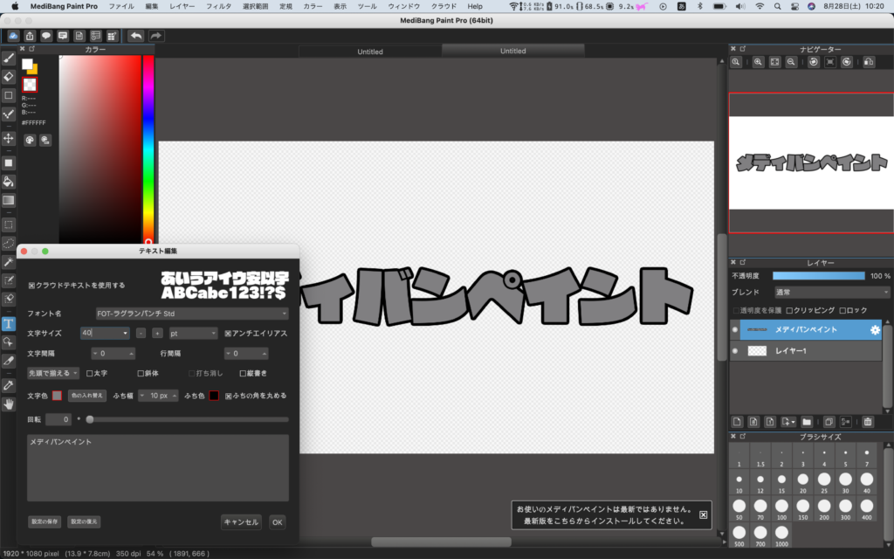Screen dimensions: 894x559
Task: Click the cloud icon in top toolbar
Action: point(13,36)
